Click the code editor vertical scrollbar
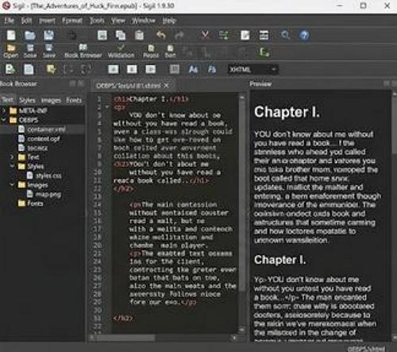 click(x=241, y=213)
